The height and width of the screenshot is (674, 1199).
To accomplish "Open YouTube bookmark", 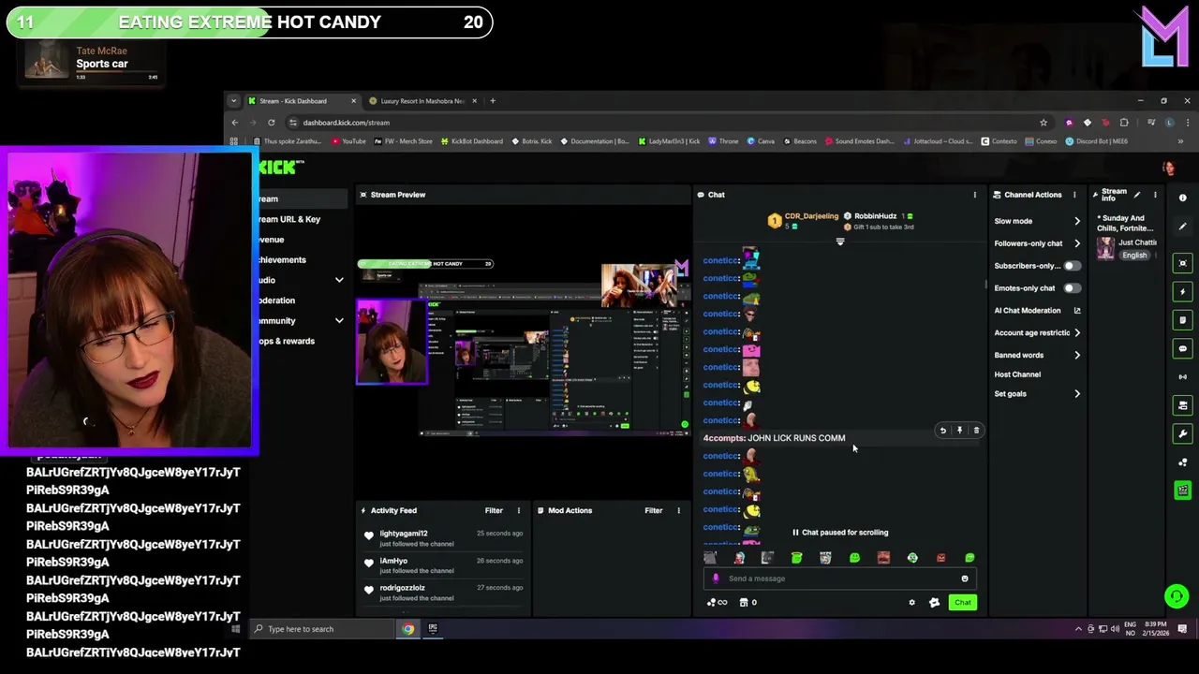I will pos(348,141).
